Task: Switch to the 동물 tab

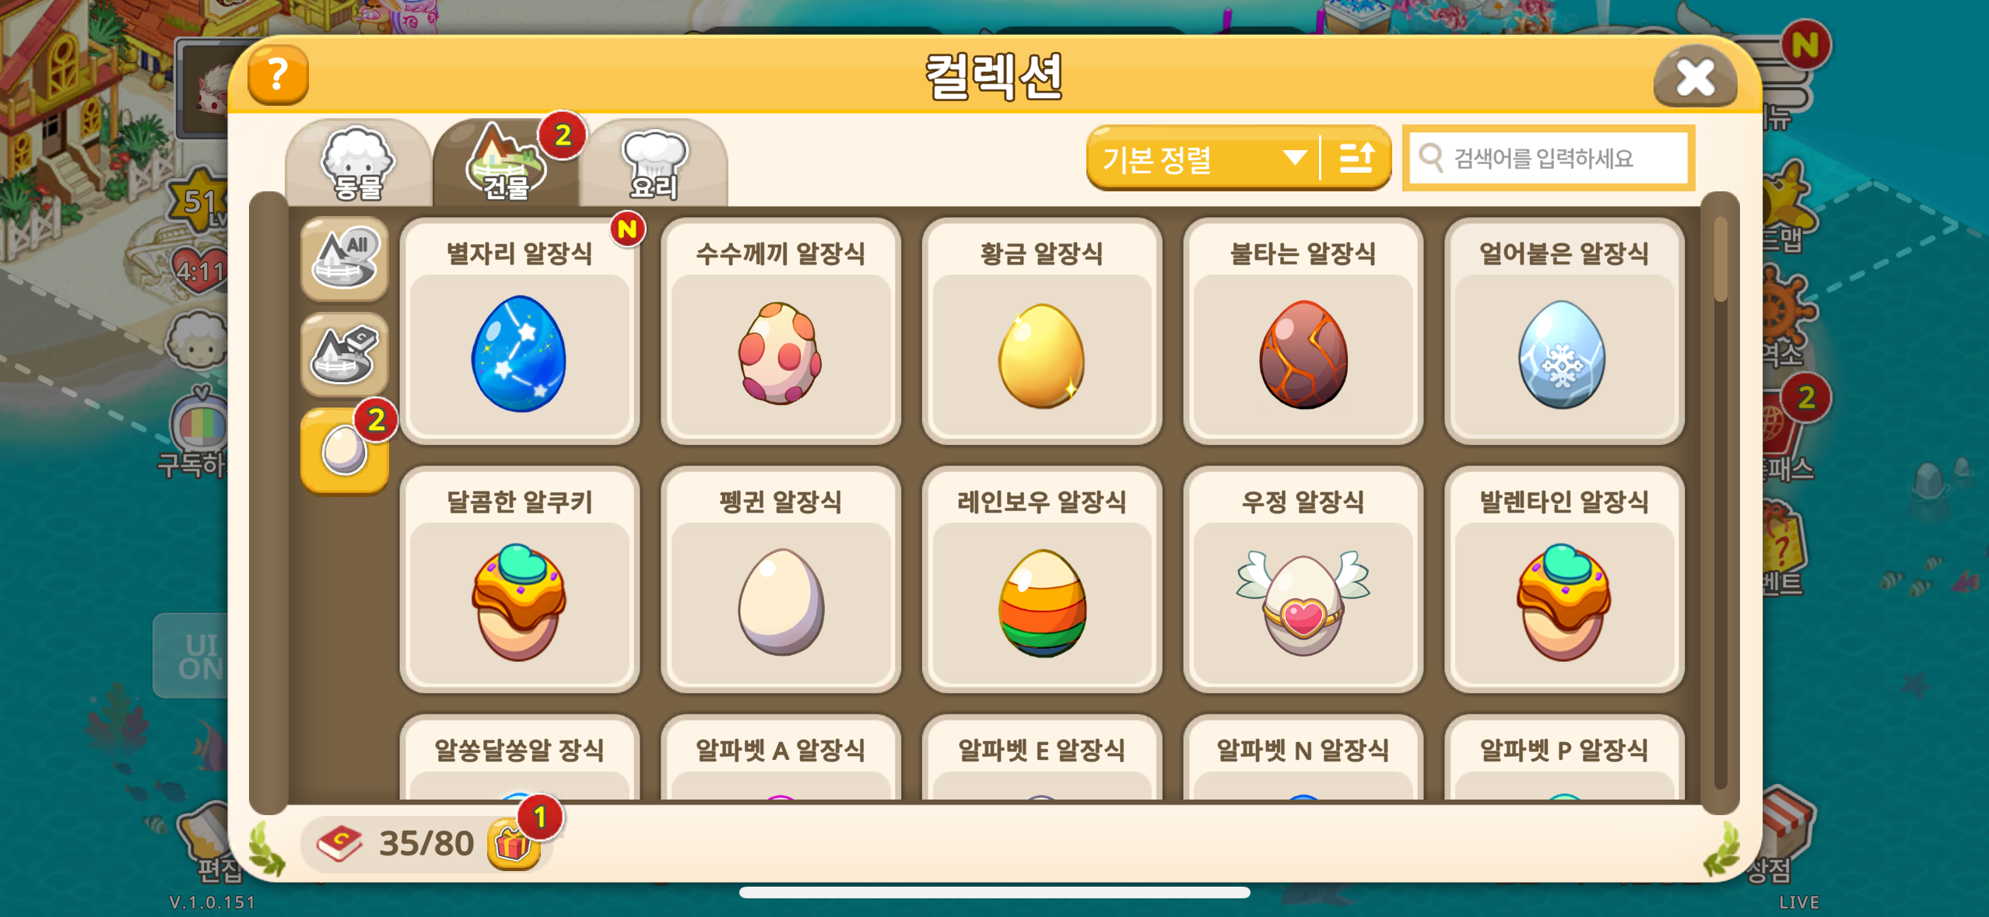Action: point(359,163)
